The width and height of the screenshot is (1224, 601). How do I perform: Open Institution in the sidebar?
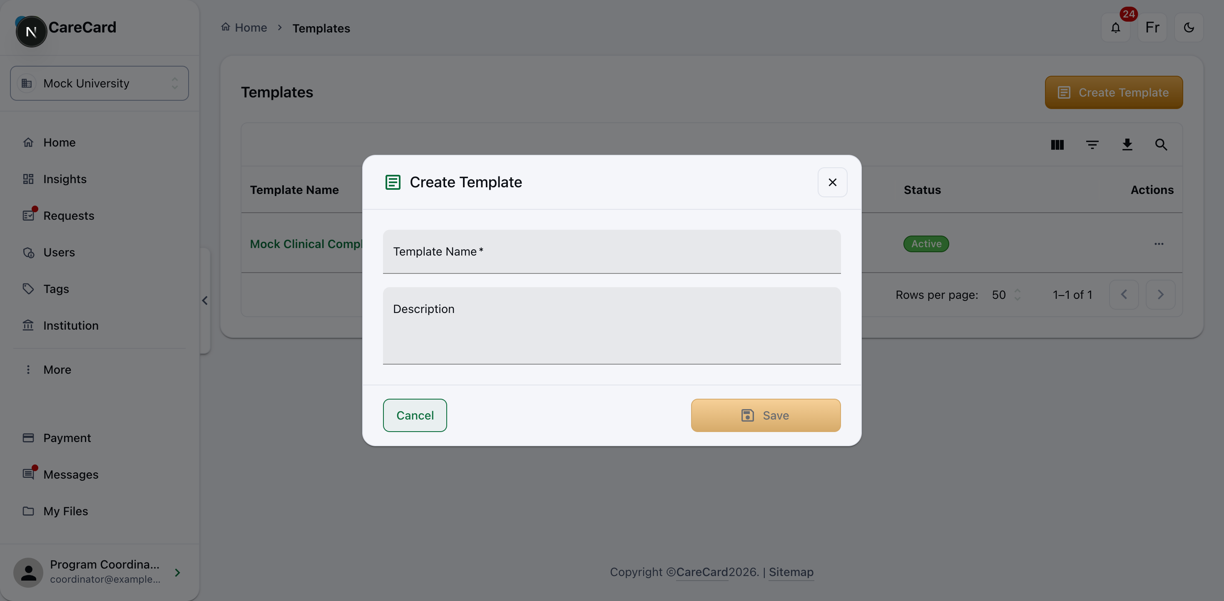pyautogui.click(x=100, y=325)
